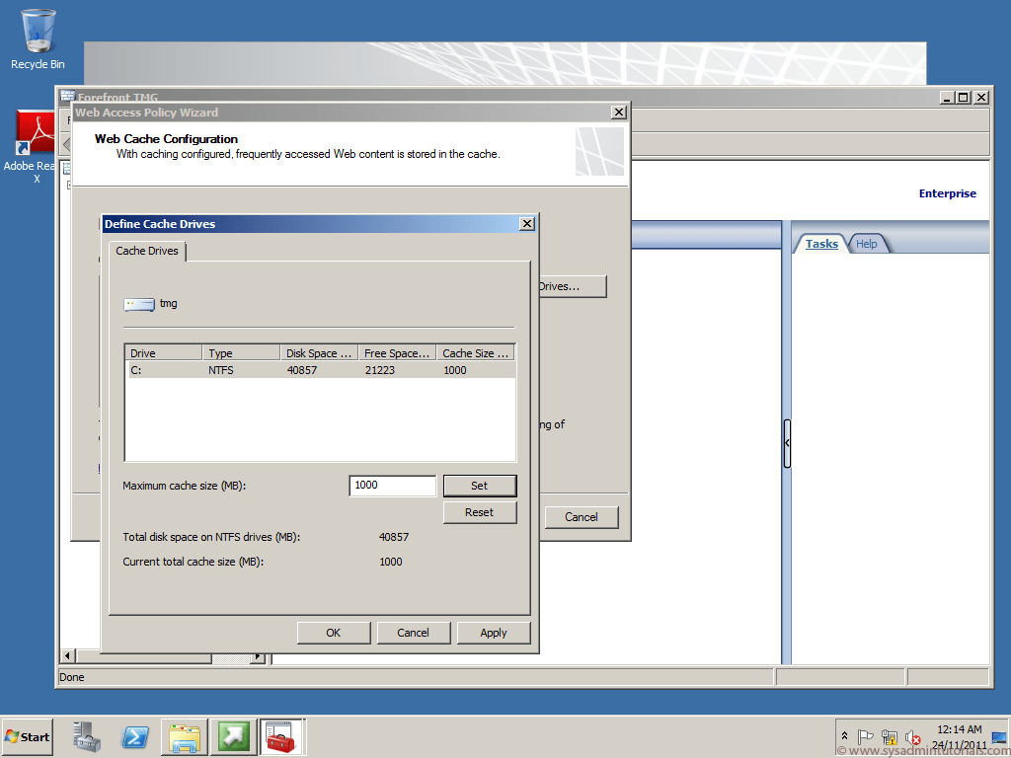The image size is (1011, 758).
Task: Click the 40857 disk space cell
Action: [x=302, y=370]
